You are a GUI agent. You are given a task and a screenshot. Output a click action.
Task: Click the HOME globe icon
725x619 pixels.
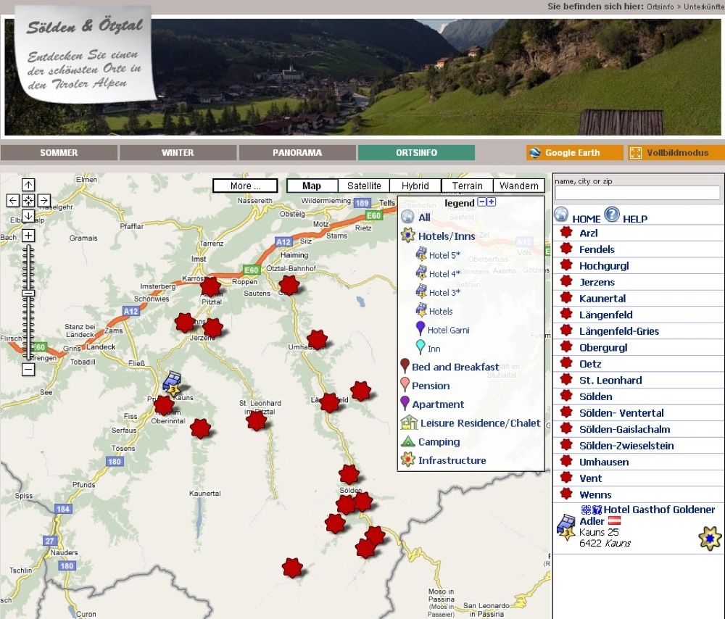(561, 215)
